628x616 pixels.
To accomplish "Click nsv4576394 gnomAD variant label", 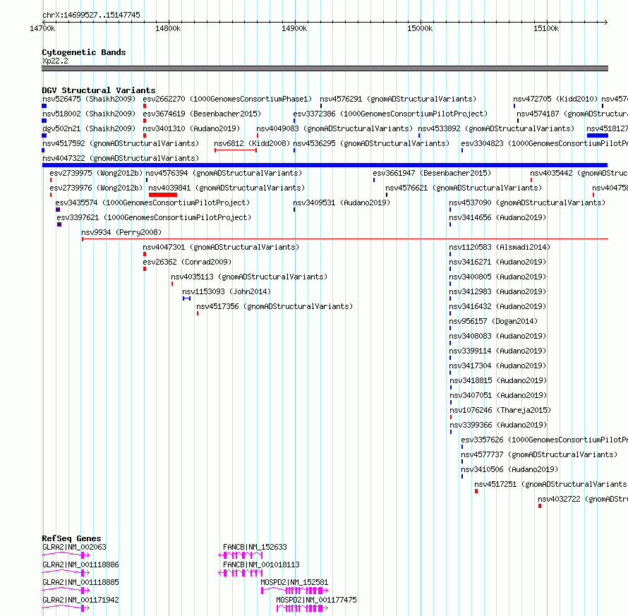I will point(224,173).
